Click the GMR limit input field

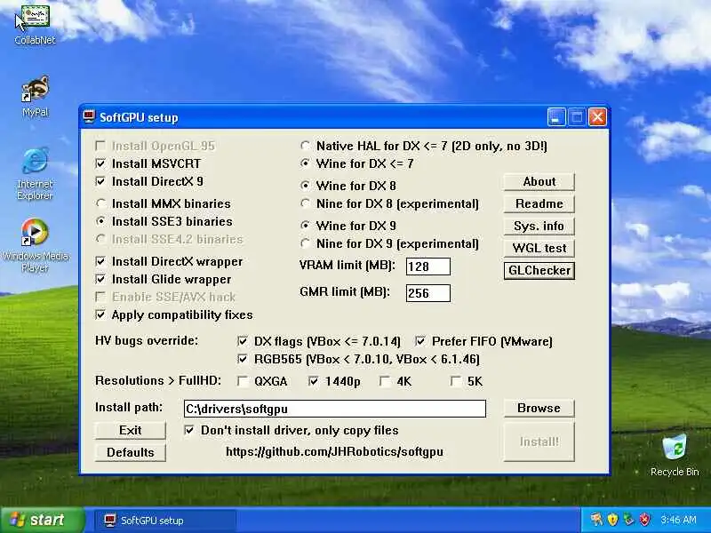(x=428, y=293)
